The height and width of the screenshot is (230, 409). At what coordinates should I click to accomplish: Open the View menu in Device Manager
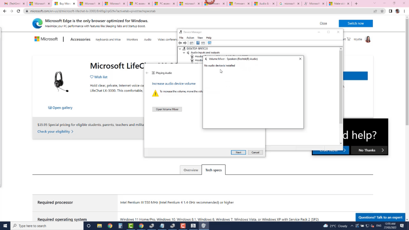(200, 38)
